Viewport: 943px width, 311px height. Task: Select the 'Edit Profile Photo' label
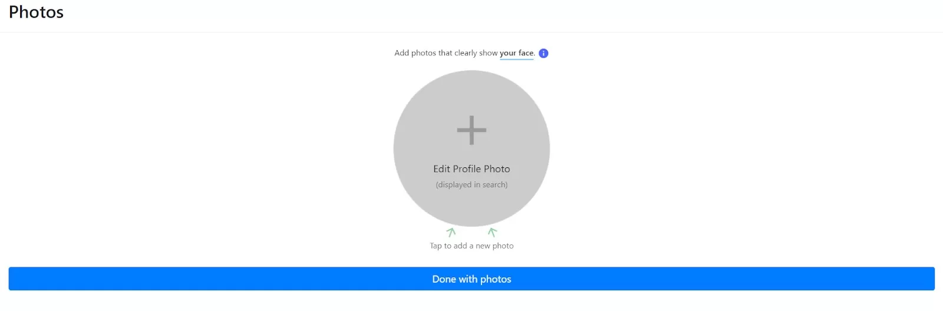(471, 169)
